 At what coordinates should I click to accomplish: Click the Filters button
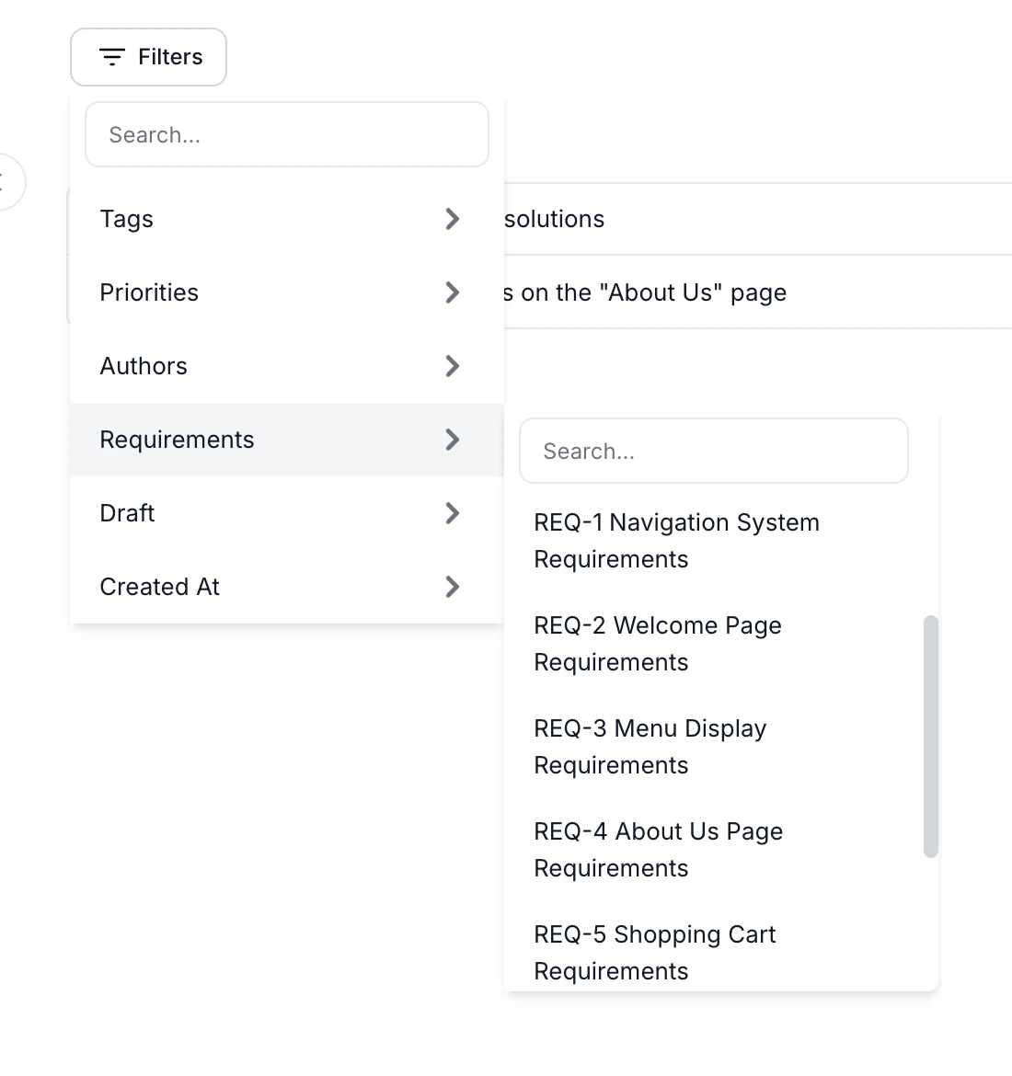(148, 57)
